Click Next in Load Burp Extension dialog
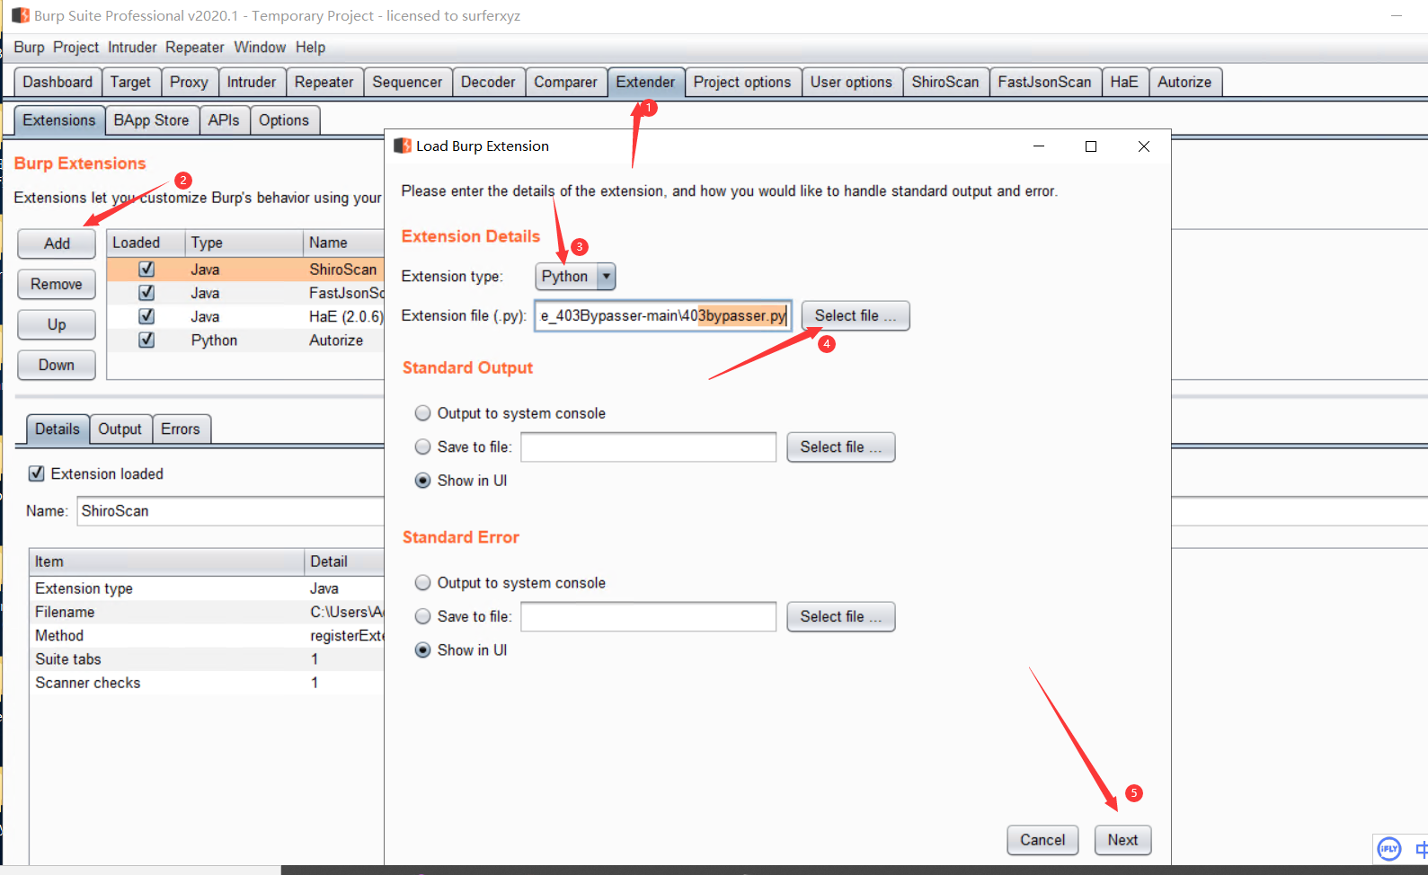The width and height of the screenshot is (1428, 875). pos(1122,840)
